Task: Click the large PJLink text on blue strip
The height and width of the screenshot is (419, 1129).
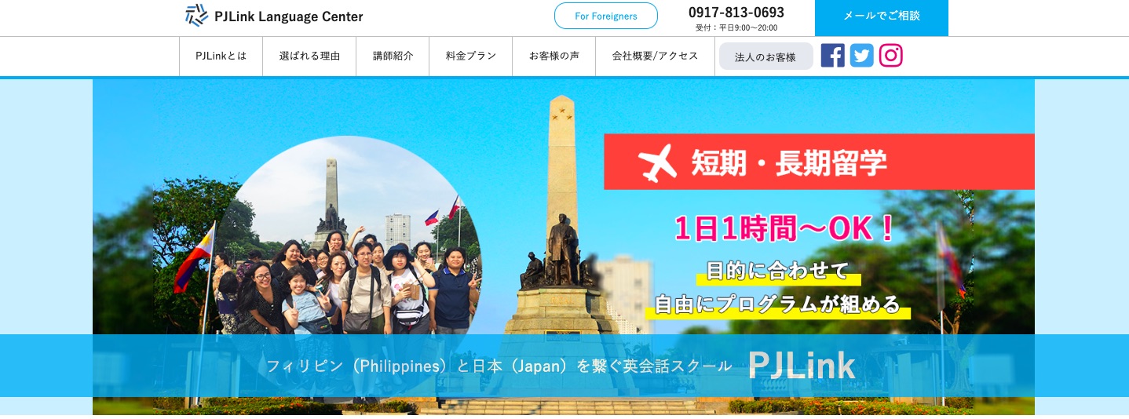Action: (801, 365)
